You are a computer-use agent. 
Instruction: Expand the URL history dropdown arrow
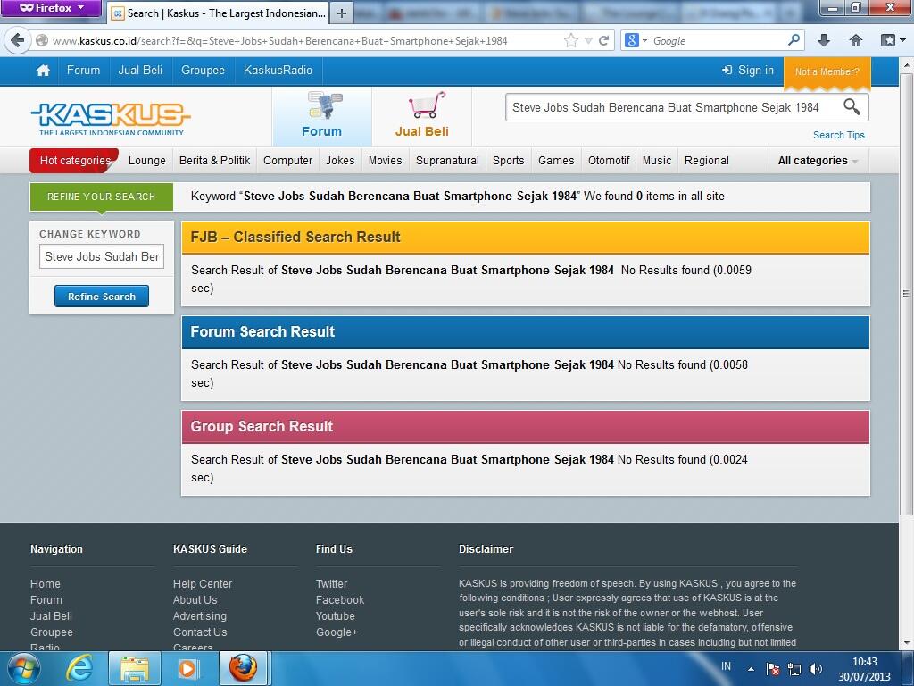pyautogui.click(x=588, y=40)
